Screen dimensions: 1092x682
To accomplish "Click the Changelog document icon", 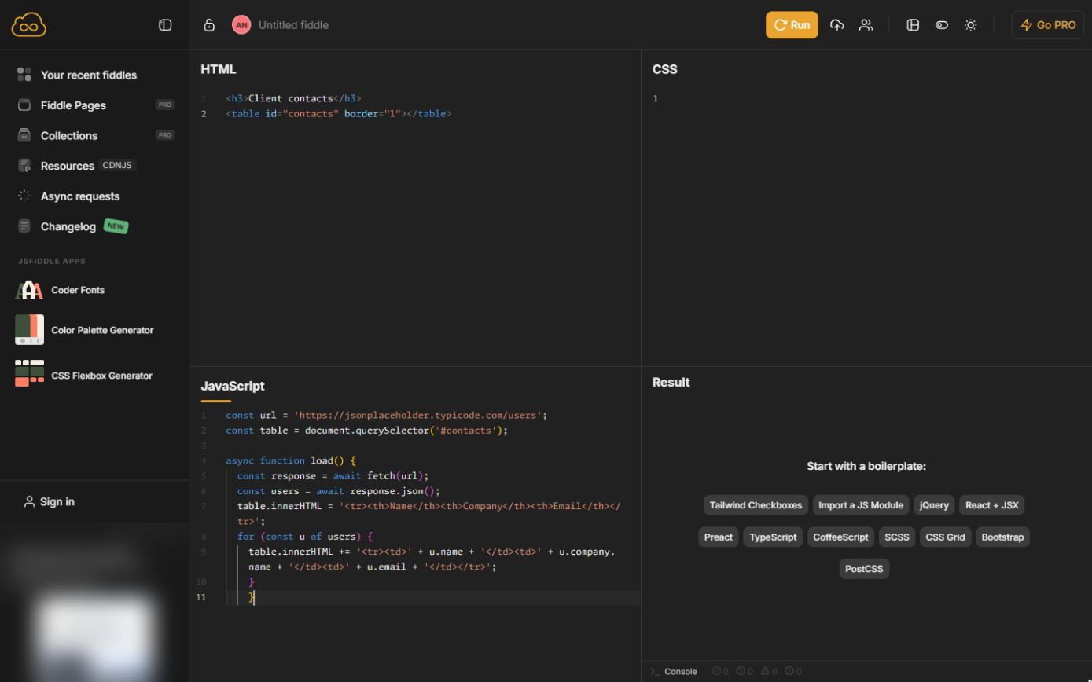I will click(x=24, y=226).
